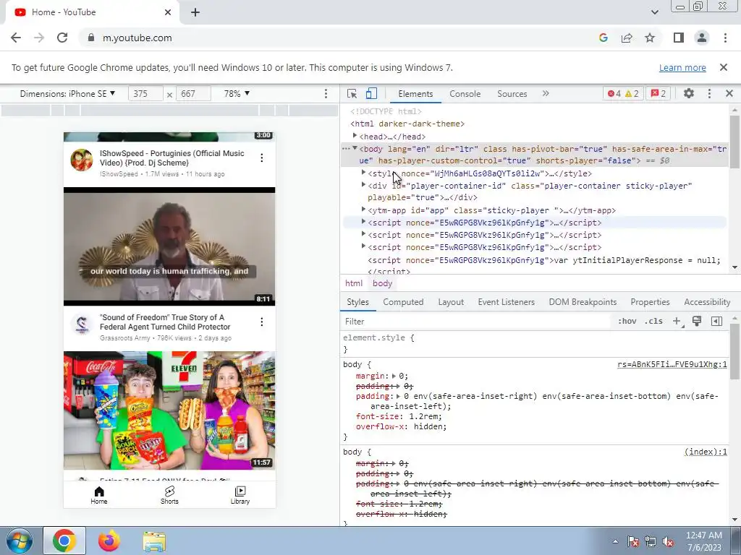Open device toolbar more options menu
The width and height of the screenshot is (741, 555).
coord(326,93)
